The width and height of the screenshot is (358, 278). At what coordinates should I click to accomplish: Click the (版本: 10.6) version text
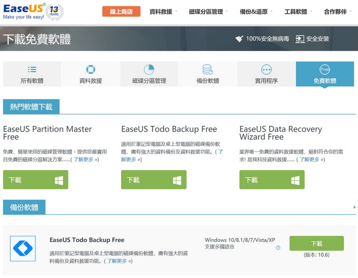(317, 255)
